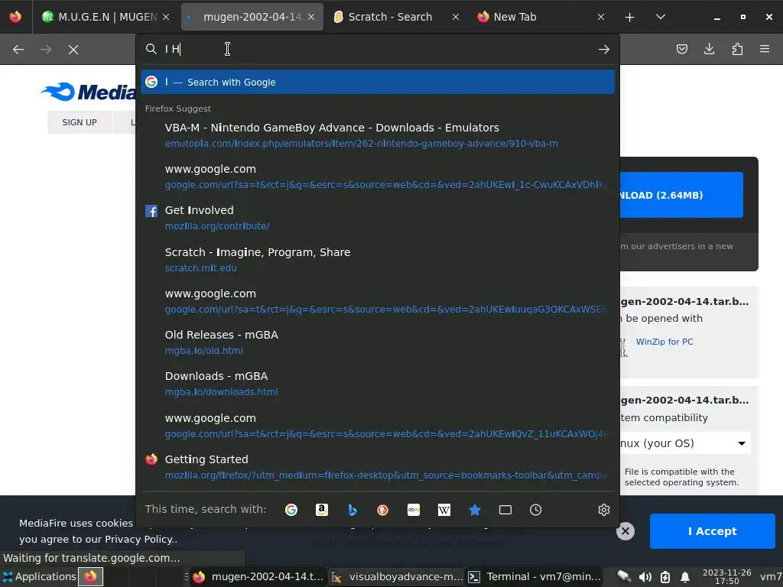Open search settings gear icon
The width and height of the screenshot is (783, 587).
click(604, 510)
